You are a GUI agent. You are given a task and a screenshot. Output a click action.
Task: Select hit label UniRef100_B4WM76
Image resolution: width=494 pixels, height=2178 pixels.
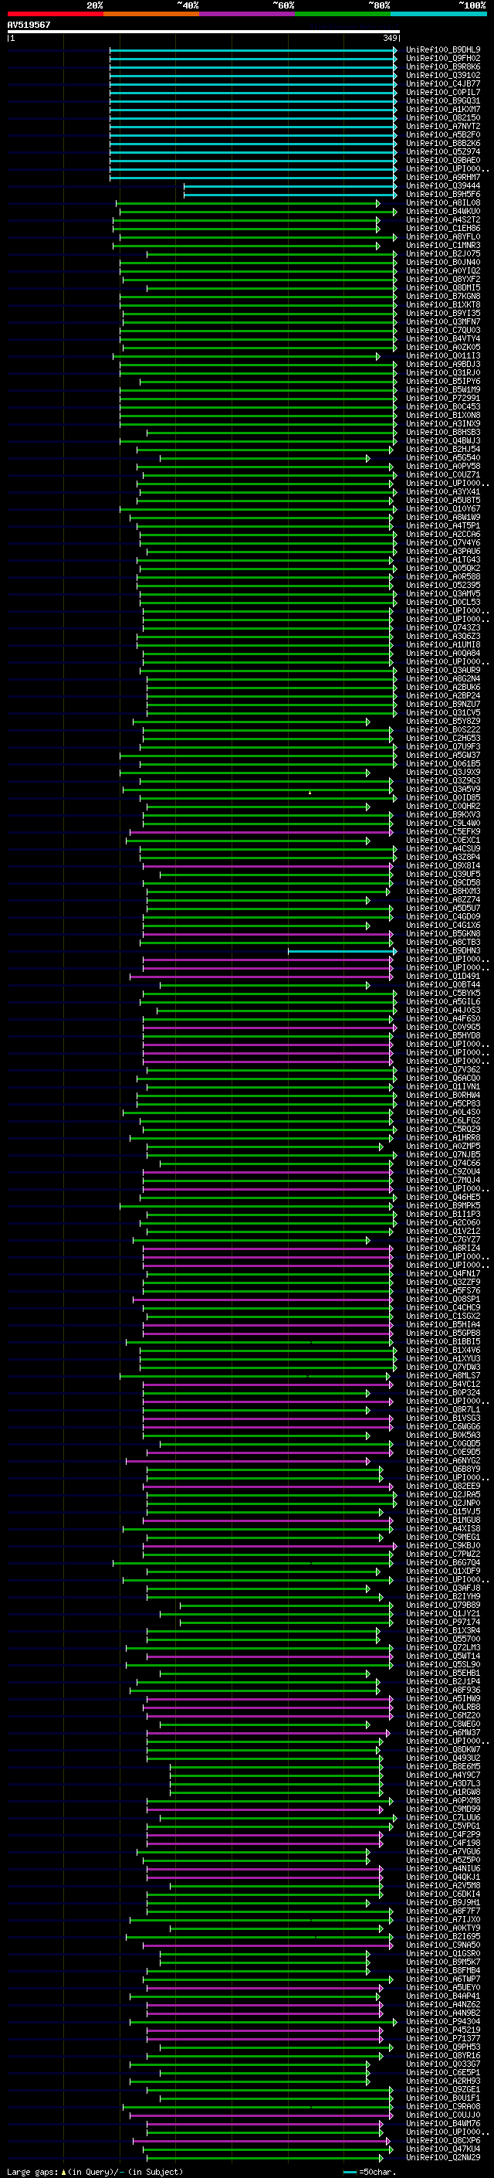[442, 2123]
